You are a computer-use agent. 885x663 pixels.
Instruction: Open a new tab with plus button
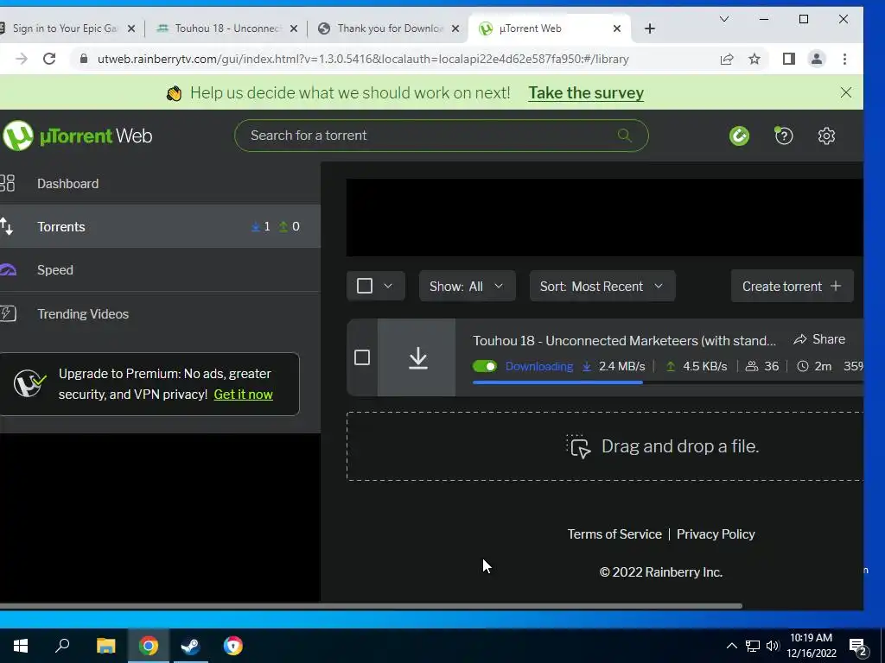pos(650,28)
